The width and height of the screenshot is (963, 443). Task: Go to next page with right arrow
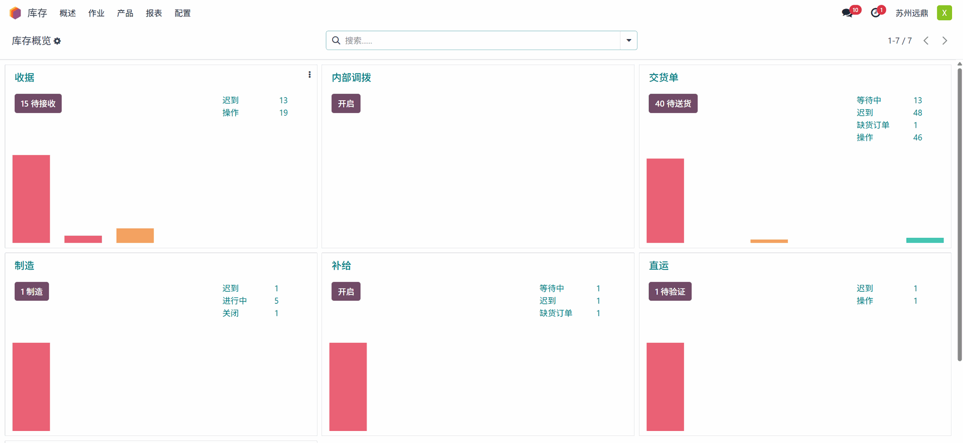(x=944, y=41)
